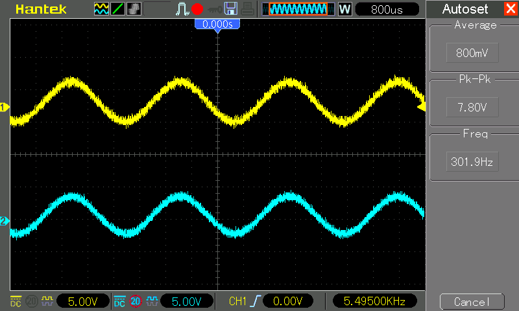
Task: Click the red record/stop indicator
Action: click(197, 9)
